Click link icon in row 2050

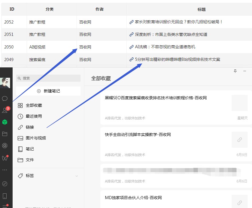click(132, 47)
